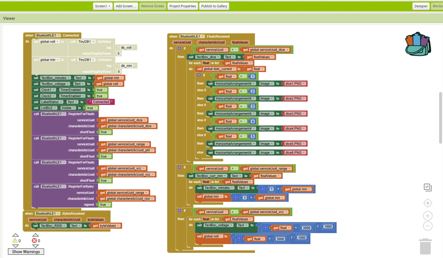Open the backpack icon
This screenshot has height=258, width=443.
(418, 44)
